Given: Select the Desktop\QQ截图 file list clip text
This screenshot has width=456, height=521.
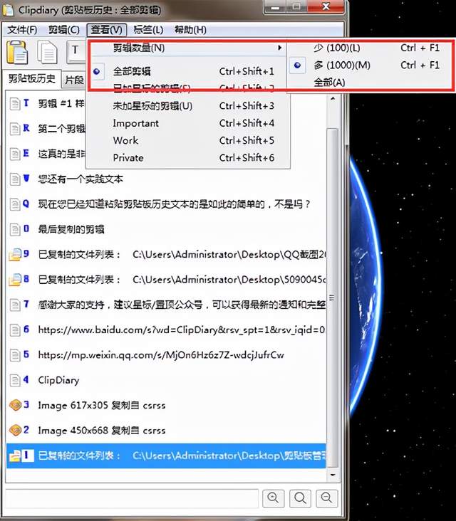Looking at the screenshot, I should (x=182, y=255).
